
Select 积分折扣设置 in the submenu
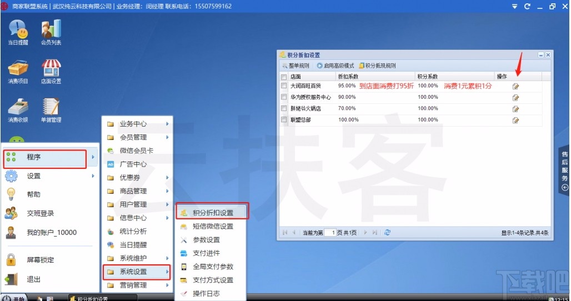pyautogui.click(x=212, y=213)
